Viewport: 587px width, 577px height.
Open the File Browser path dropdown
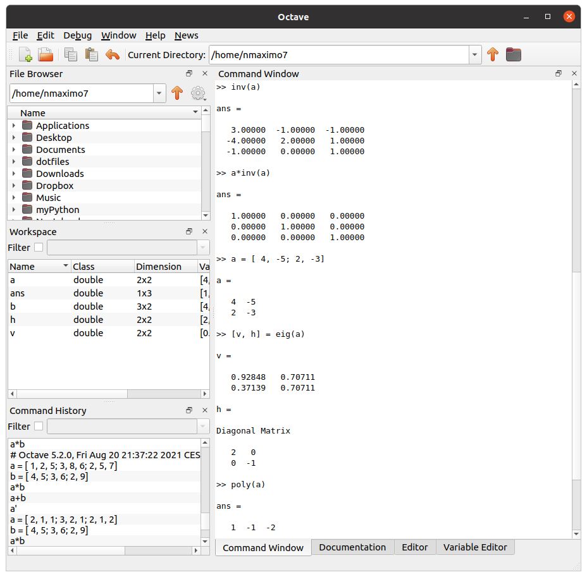point(159,94)
